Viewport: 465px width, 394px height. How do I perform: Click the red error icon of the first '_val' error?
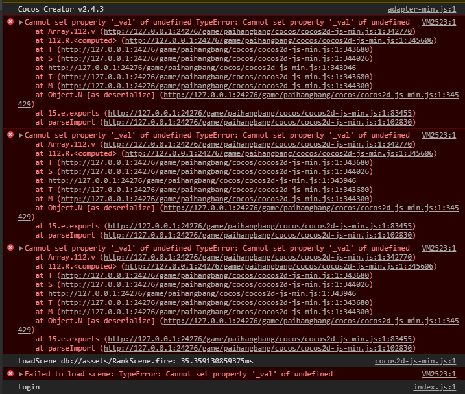click(x=10, y=21)
